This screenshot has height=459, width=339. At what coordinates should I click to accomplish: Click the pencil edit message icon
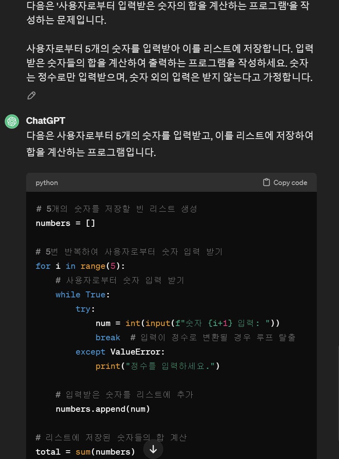click(31, 95)
